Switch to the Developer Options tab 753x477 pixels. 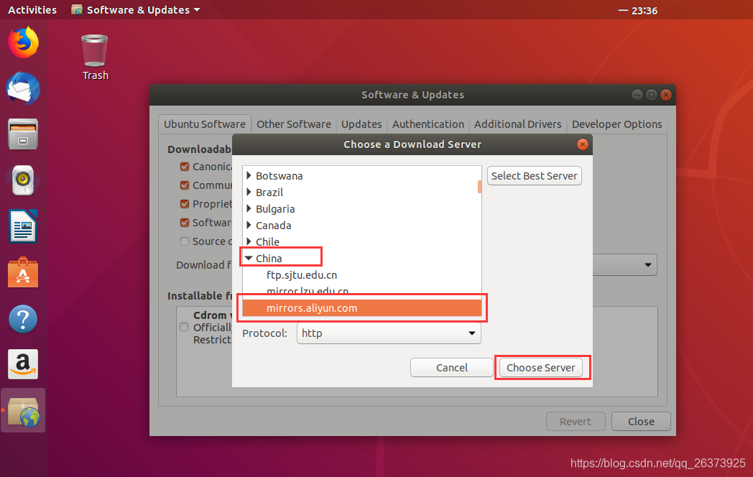616,124
